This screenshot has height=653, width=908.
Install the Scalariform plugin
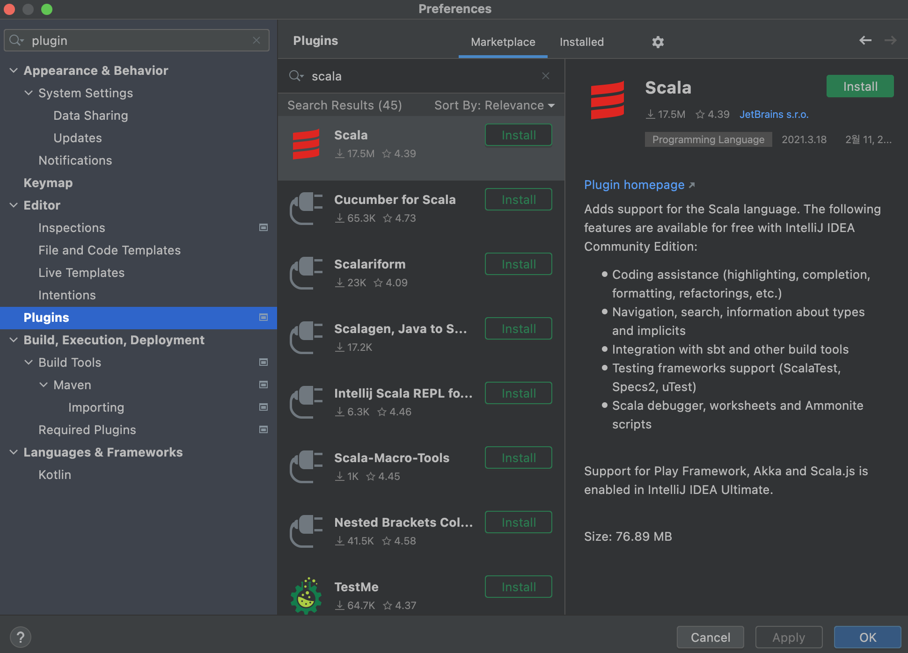point(518,264)
